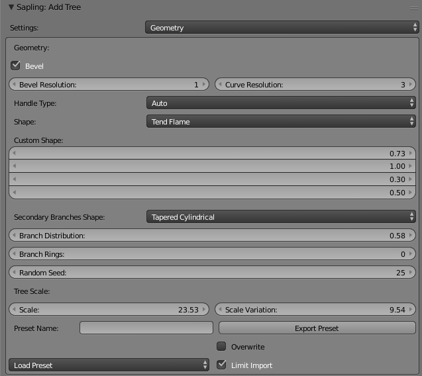422x376 pixels.
Task: Open the Settings Geometry dropdown
Action: pyautogui.click(x=282, y=28)
